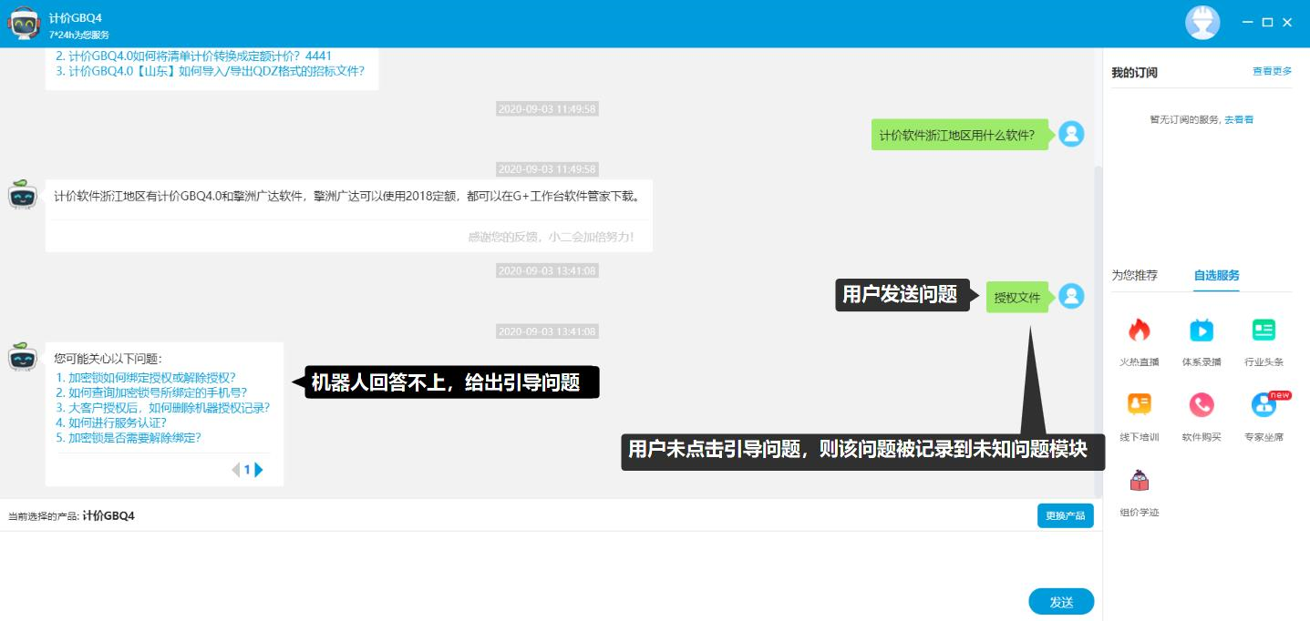Select the 自选服务 tab

(1216, 275)
